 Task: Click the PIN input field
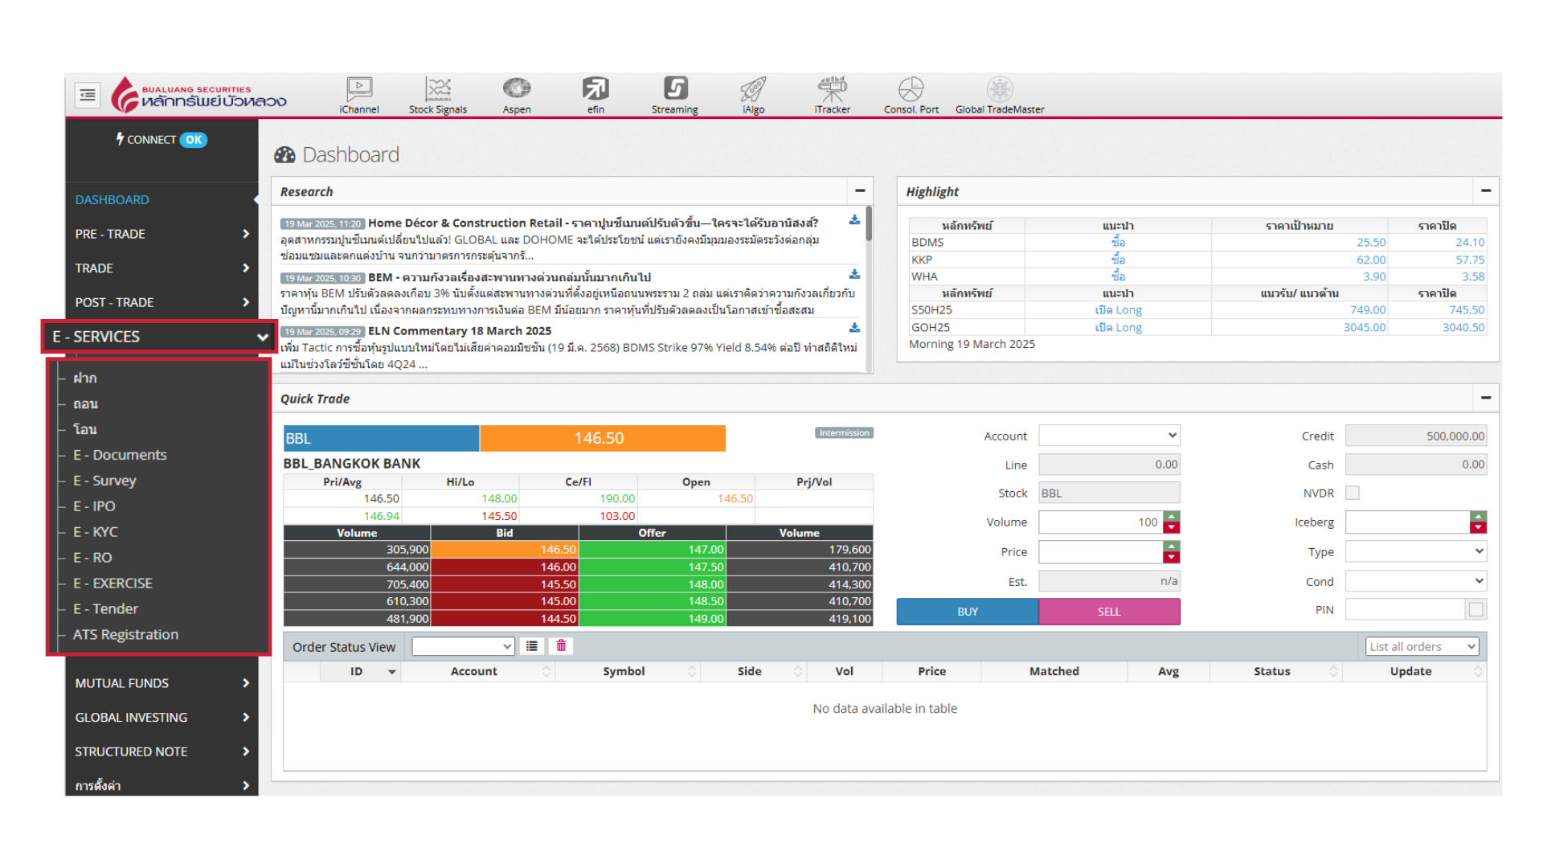[1406, 610]
